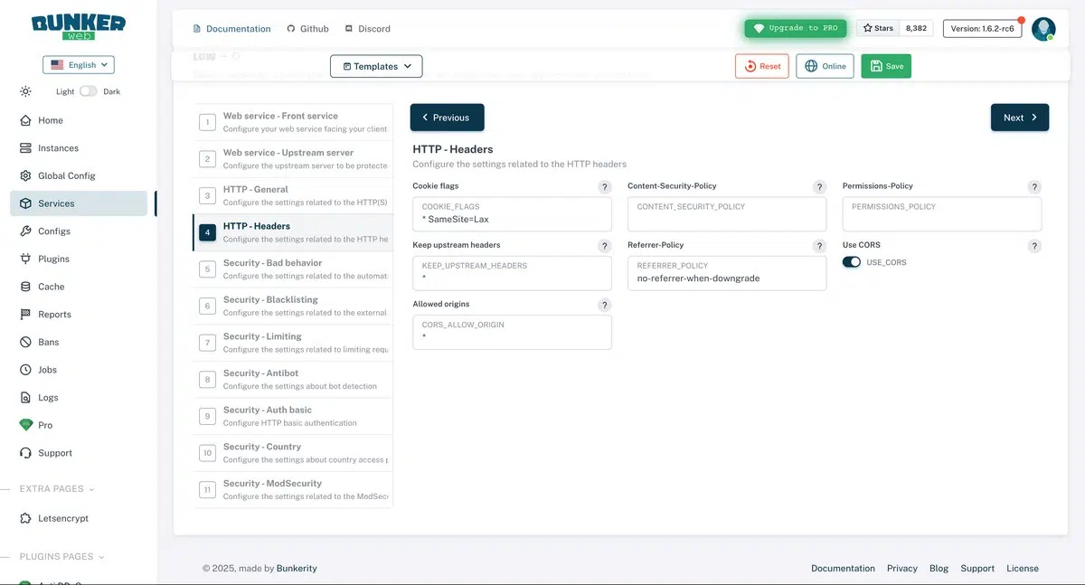Select step 5 Security - Bad behavior

click(x=293, y=269)
